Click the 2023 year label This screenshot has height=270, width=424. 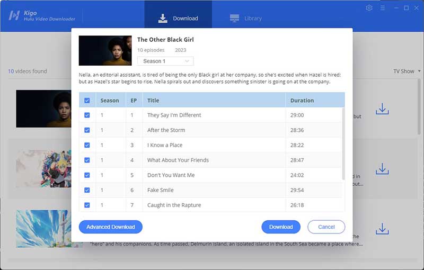pos(180,50)
